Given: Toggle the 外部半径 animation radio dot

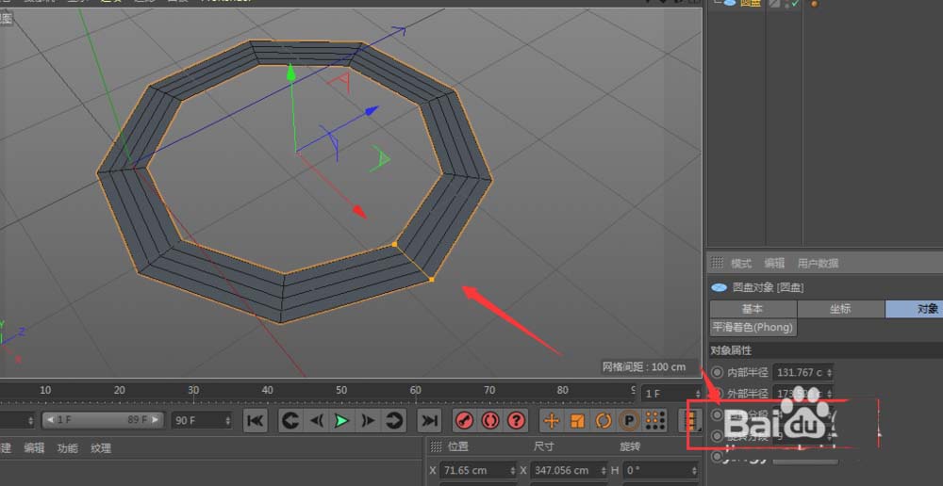Looking at the screenshot, I should point(719,394).
